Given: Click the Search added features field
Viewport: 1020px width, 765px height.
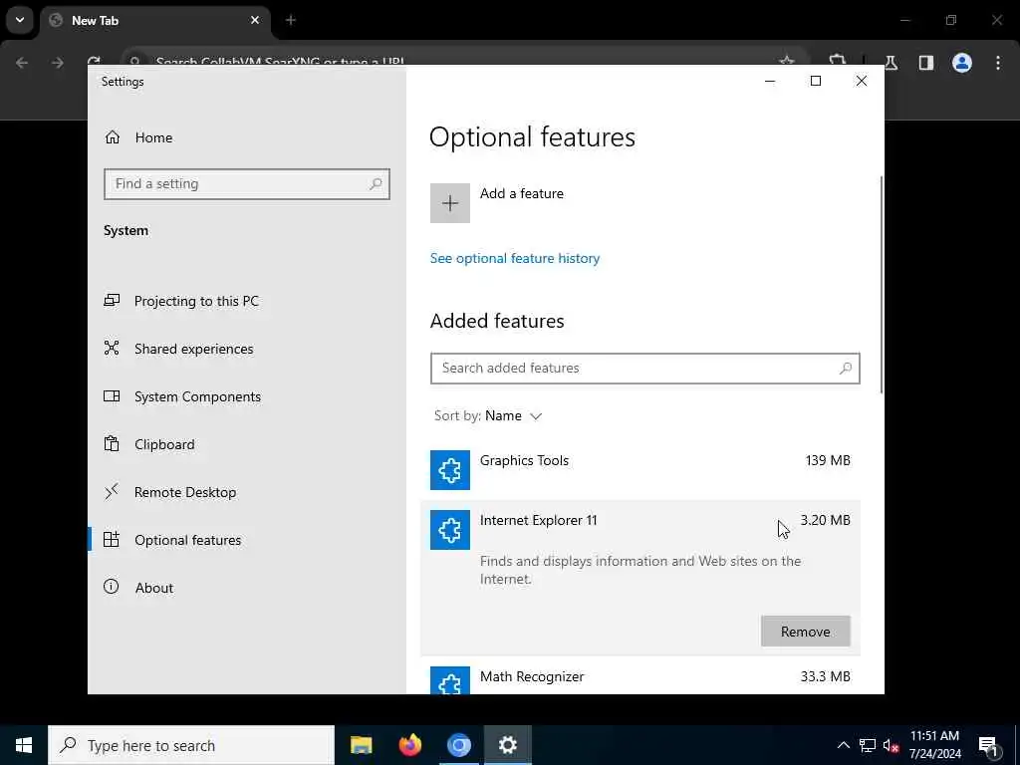Looking at the screenshot, I should point(645,369).
